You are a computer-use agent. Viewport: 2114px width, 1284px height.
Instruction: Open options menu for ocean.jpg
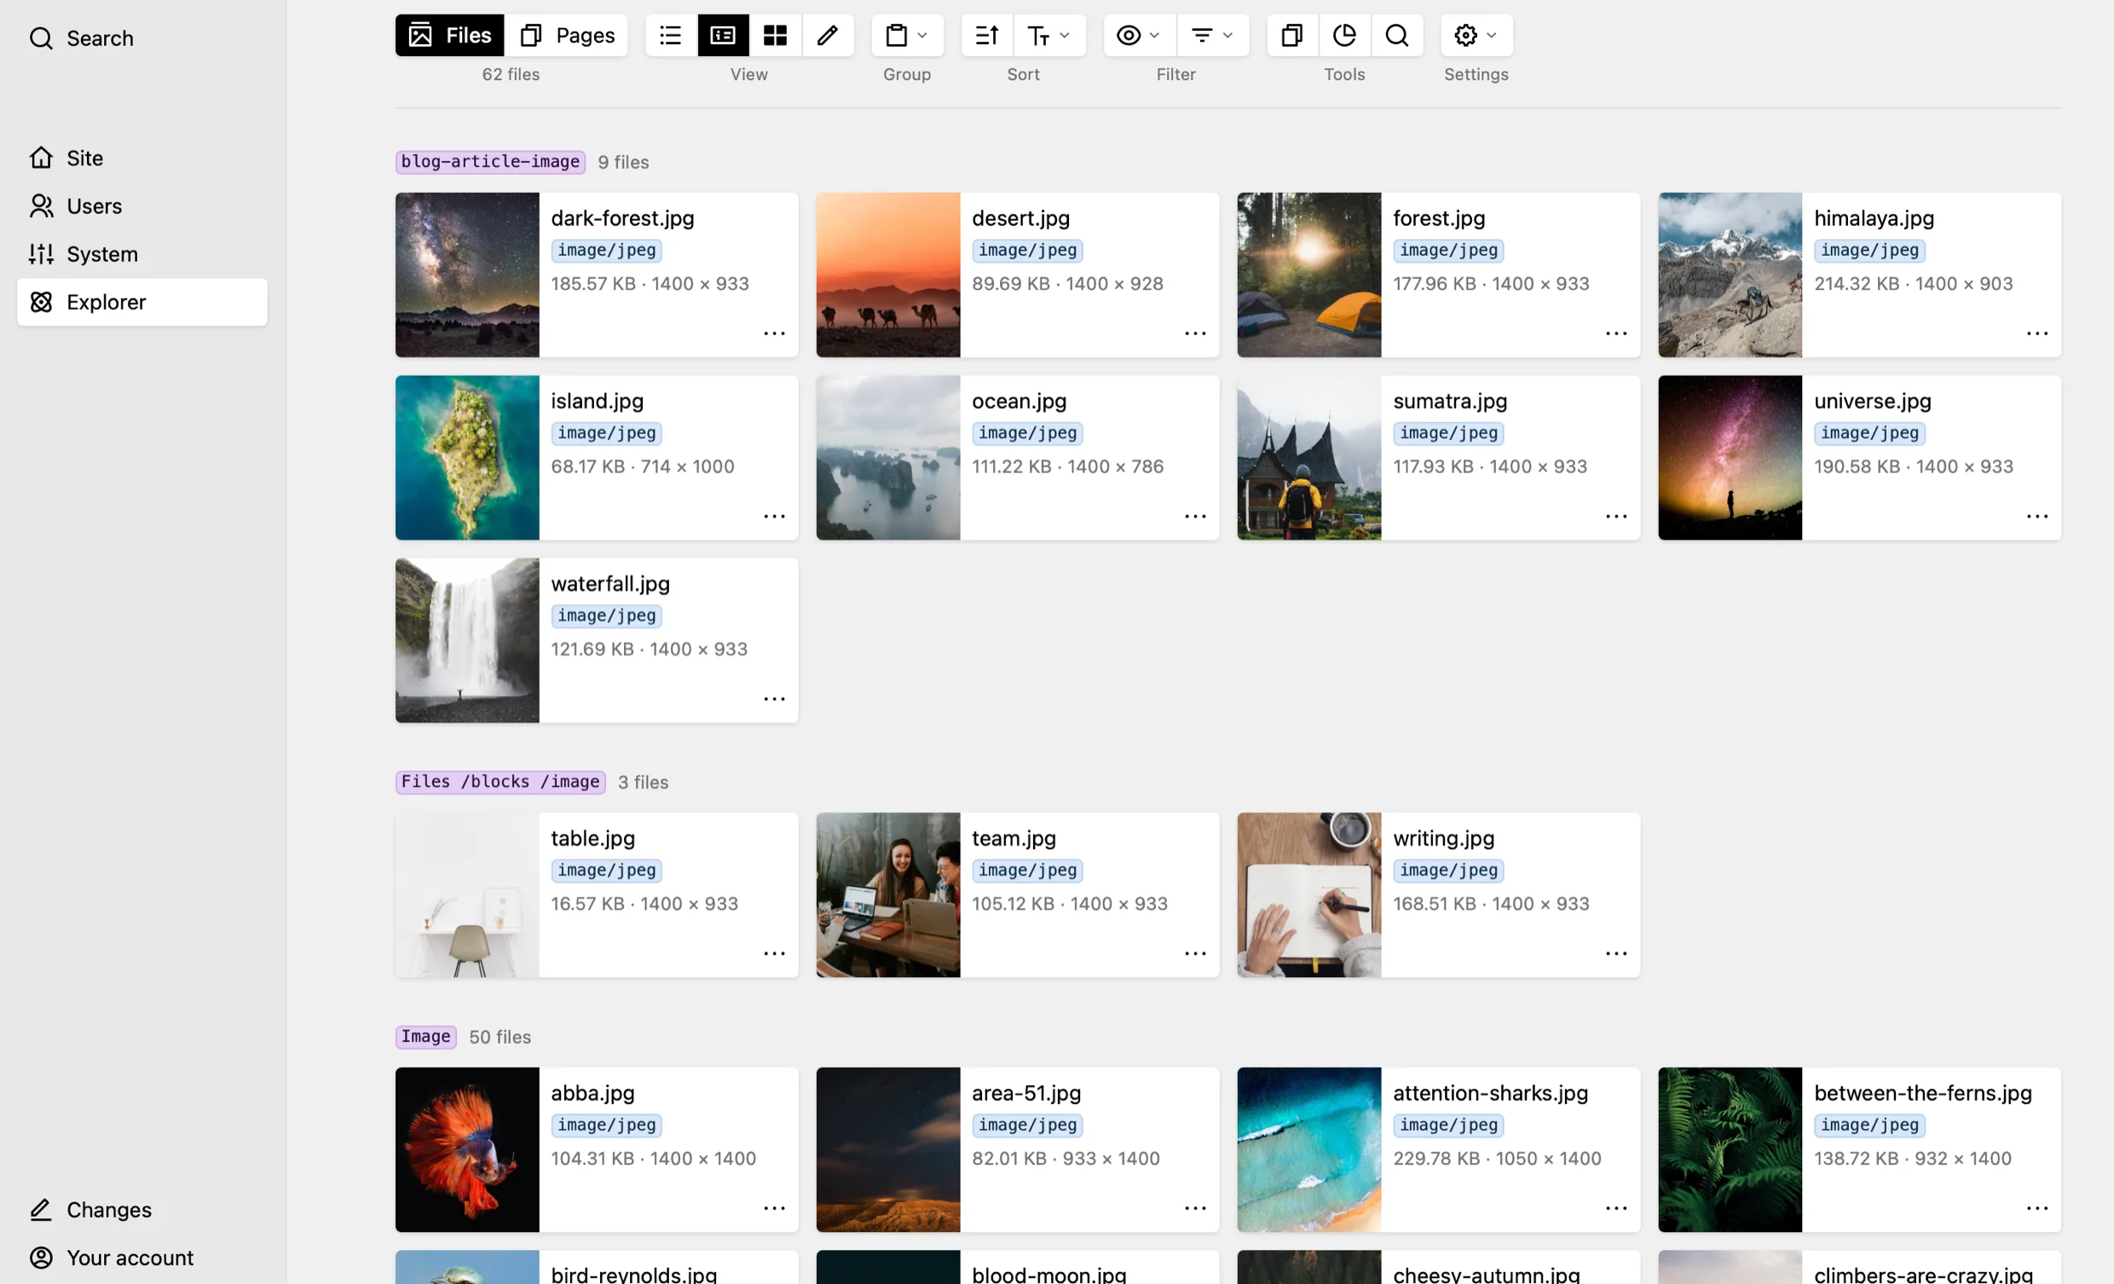click(1195, 517)
